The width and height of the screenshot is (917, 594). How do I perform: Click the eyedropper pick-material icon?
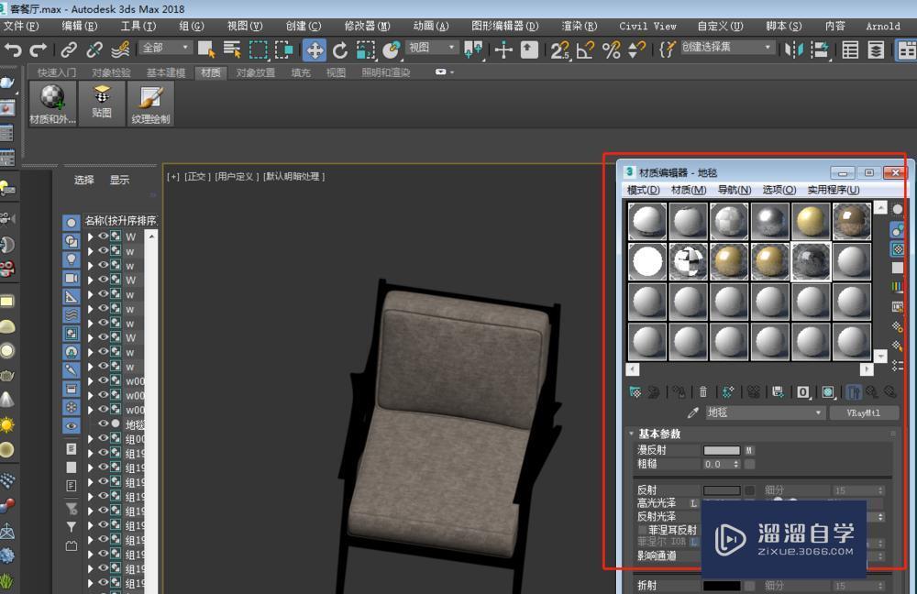tap(693, 412)
